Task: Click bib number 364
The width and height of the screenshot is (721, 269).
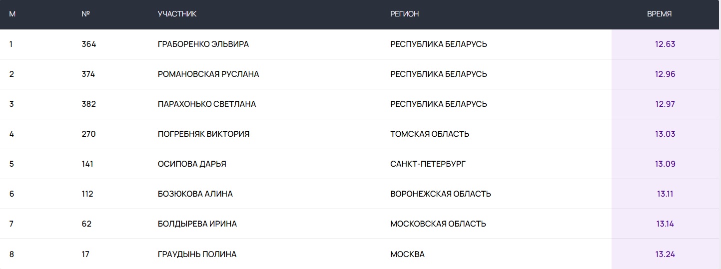Action: tap(88, 44)
